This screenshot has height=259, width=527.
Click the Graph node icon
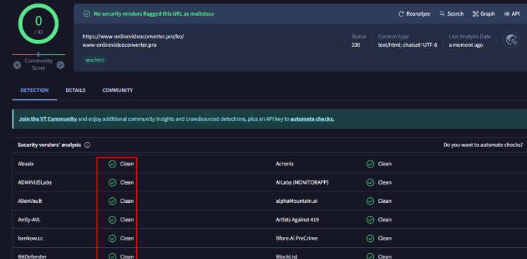pos(475,13)
